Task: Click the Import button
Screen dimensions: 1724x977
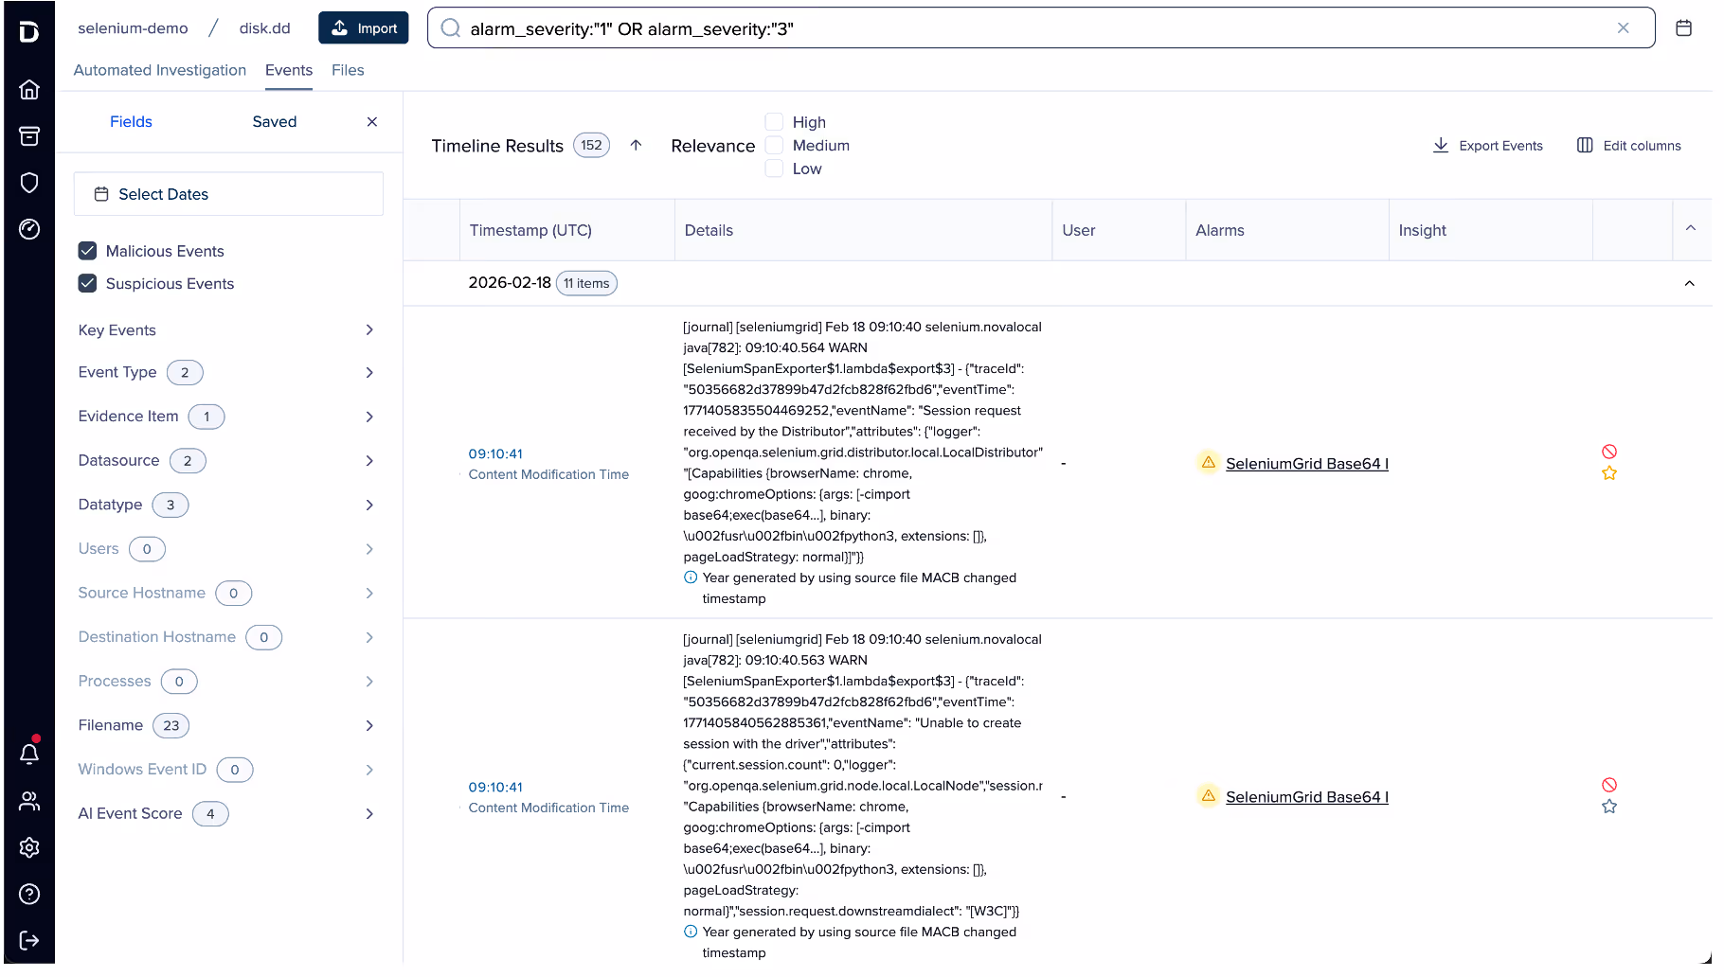Action: click(x=364, y=28)
